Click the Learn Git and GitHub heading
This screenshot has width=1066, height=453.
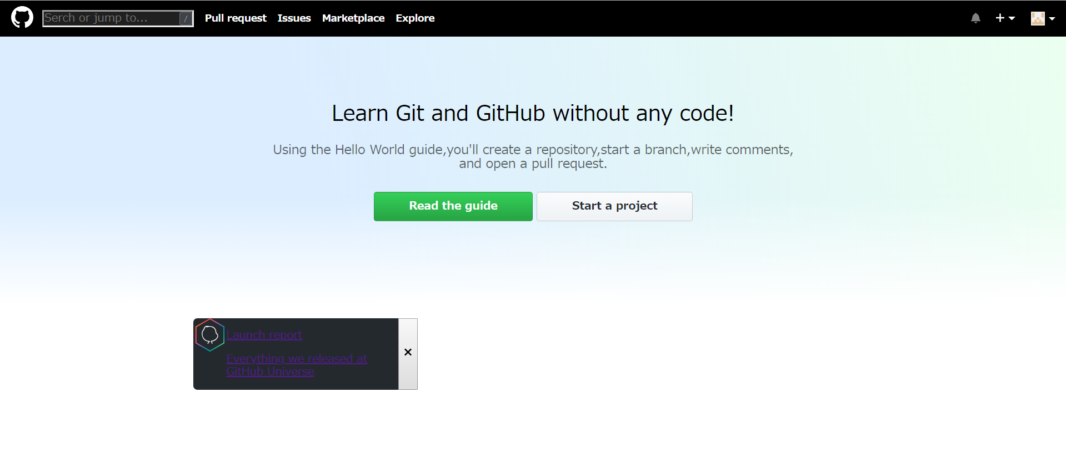(533, 114)
